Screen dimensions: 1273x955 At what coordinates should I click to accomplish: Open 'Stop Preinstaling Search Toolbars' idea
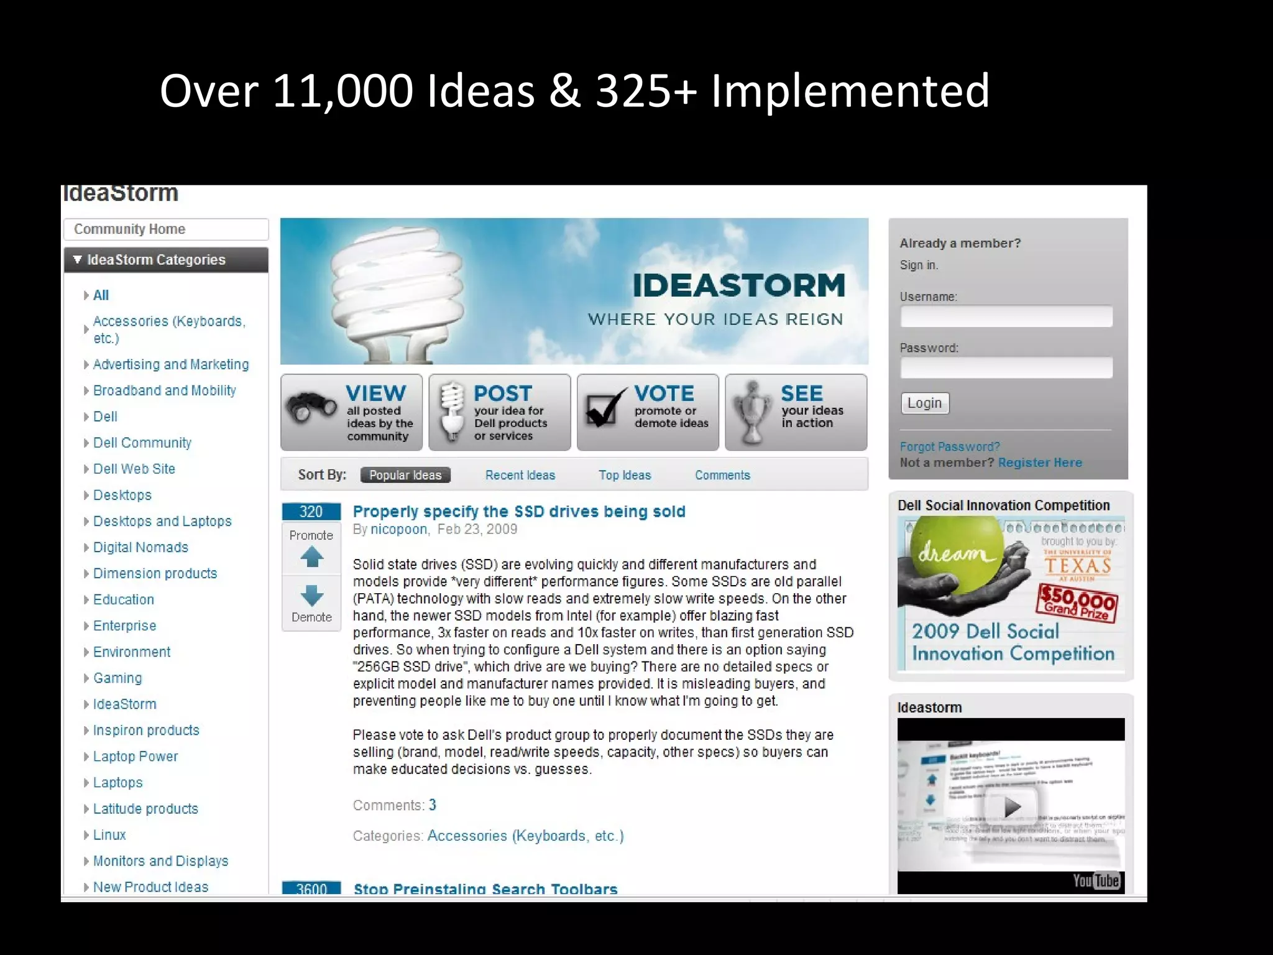(x=485, y=888)
